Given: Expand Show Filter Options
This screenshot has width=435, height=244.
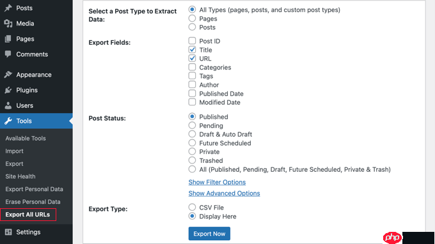Looking at the screenshot, I should coord(217,182).
